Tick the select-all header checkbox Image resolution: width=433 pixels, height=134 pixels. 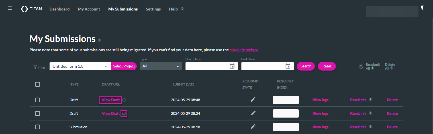click(x=38, y=84)
